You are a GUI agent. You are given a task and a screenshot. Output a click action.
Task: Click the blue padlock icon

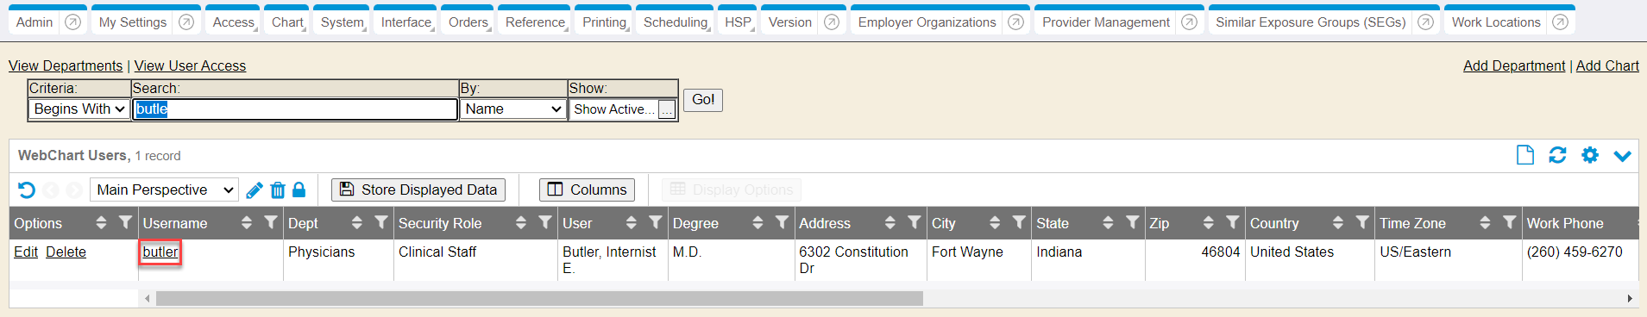299,190
